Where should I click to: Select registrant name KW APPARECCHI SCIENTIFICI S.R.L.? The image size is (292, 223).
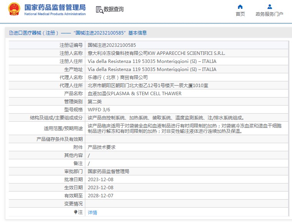tap(186, 53)
